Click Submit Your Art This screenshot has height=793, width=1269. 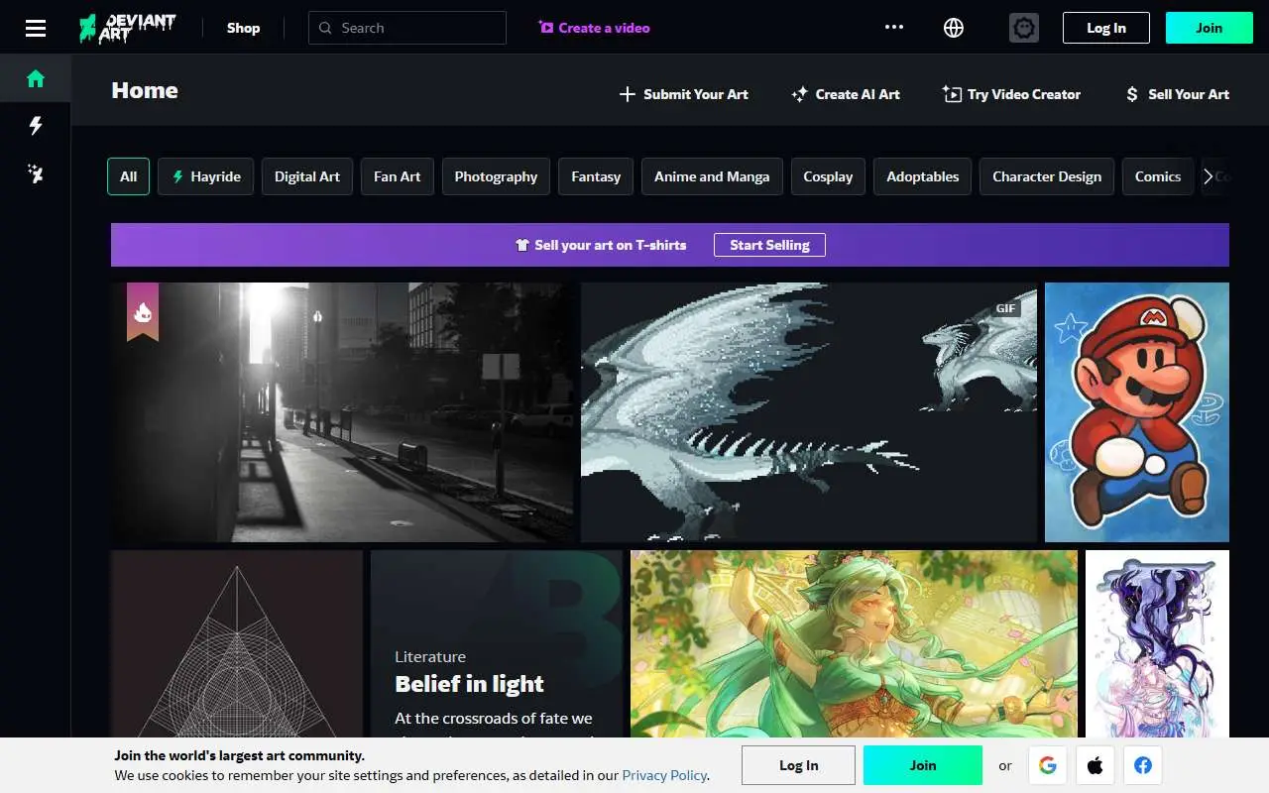coord(684,94)
